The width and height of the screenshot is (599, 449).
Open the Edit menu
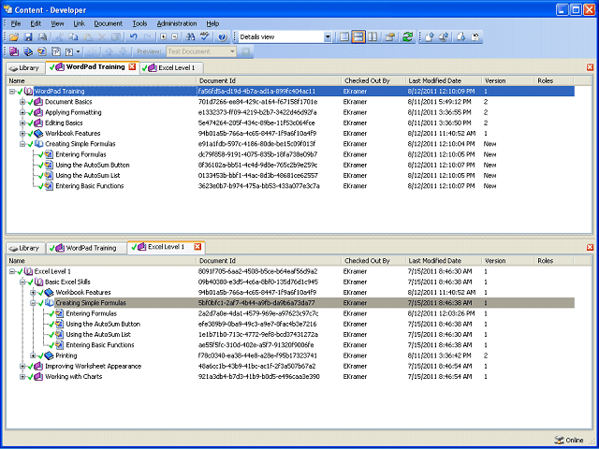pos(36,23)
